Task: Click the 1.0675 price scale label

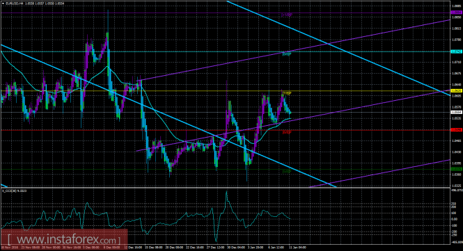Action: click(x=456, y=74)
